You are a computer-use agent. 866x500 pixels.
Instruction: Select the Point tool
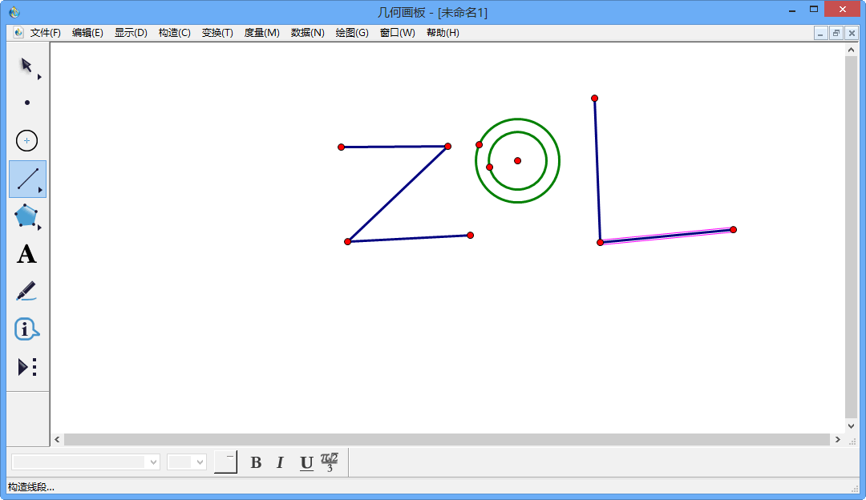coord(27,103)
